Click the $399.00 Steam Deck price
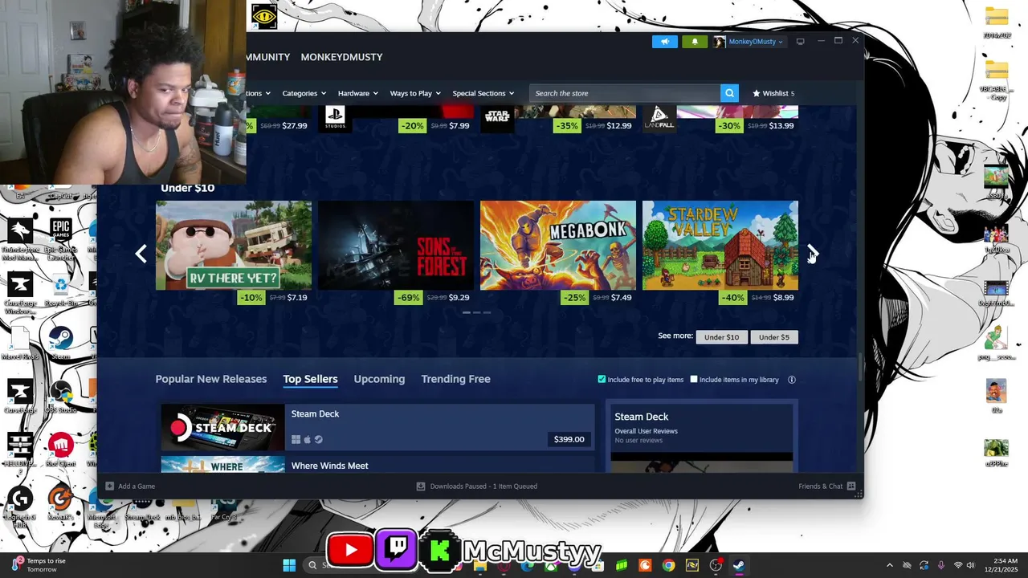This screenshot has width=1028, height=578. 569,439
